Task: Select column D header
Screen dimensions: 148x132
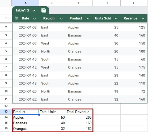Action: point(107,3)
